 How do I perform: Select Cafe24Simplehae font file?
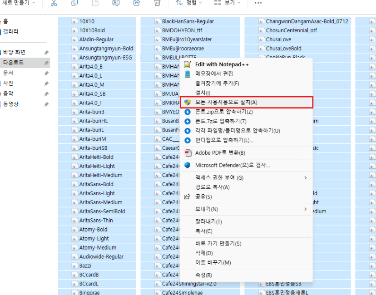click(x=190, y=292)
